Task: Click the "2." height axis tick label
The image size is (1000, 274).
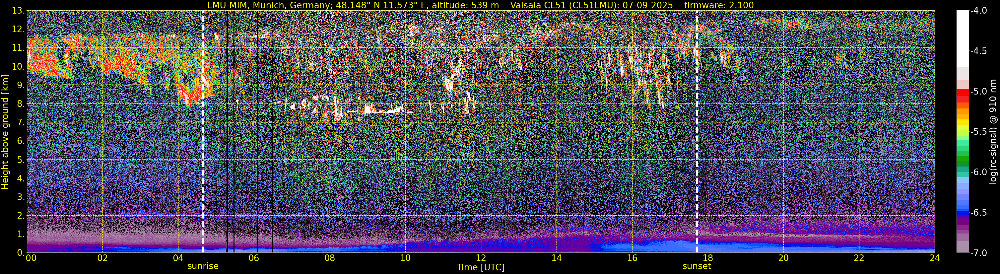Action: (21, 215)
